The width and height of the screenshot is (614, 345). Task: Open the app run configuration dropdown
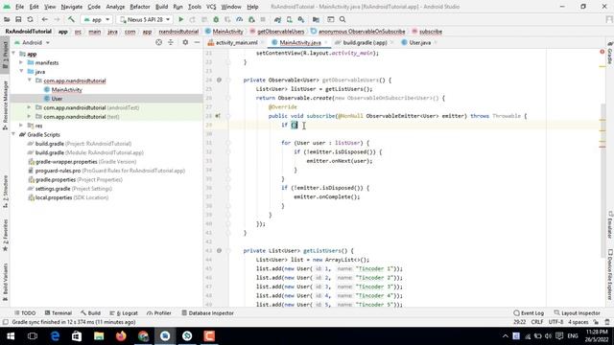pyautogui.click(x=96, y=19)
